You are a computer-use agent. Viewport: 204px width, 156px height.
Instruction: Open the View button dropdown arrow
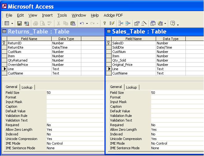(x=12, y=24)
